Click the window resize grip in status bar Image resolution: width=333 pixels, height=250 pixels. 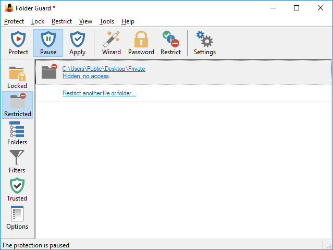coord(329,246)
